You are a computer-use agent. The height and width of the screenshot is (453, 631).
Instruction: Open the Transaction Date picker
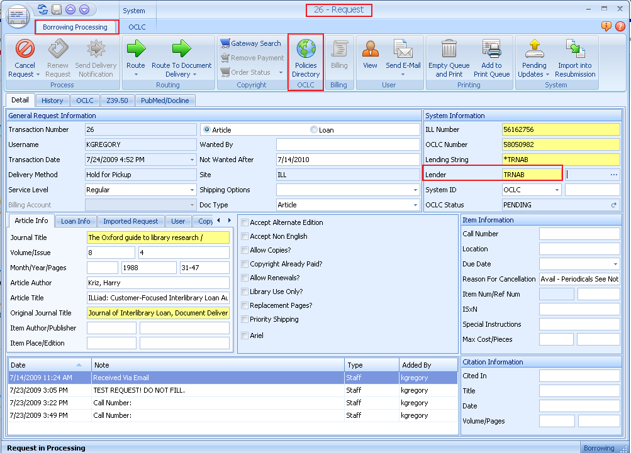(x=193, y=160)
